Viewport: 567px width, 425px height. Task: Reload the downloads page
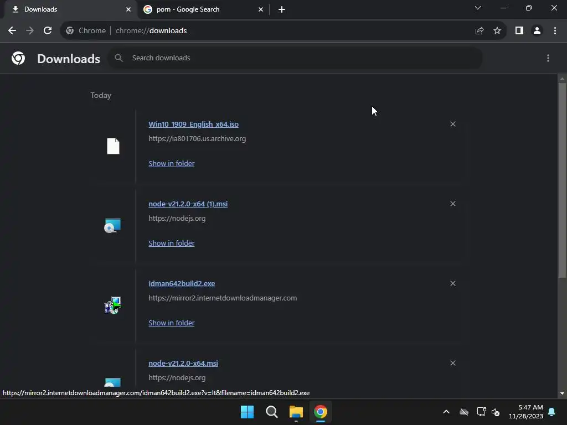coord(48,31)
